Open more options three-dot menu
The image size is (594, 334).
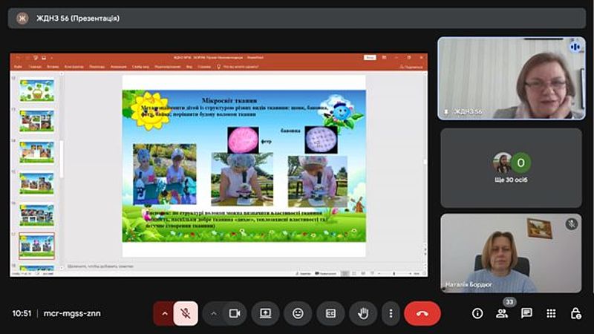pyautogui.click(x=391, y=313)
